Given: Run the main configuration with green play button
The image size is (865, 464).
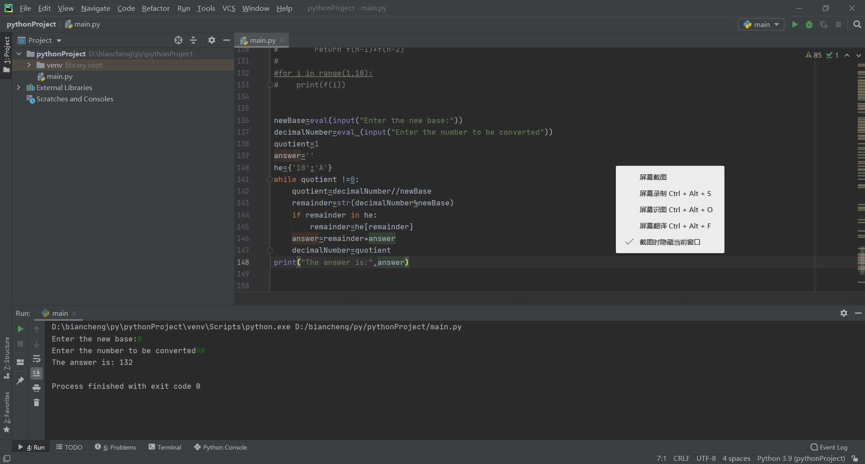Looking at the screenshot, I should [795, 24].
